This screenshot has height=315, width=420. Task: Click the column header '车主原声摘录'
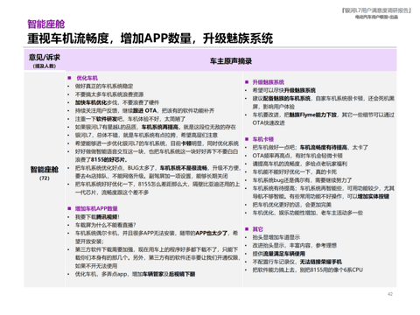coord(231,61)
